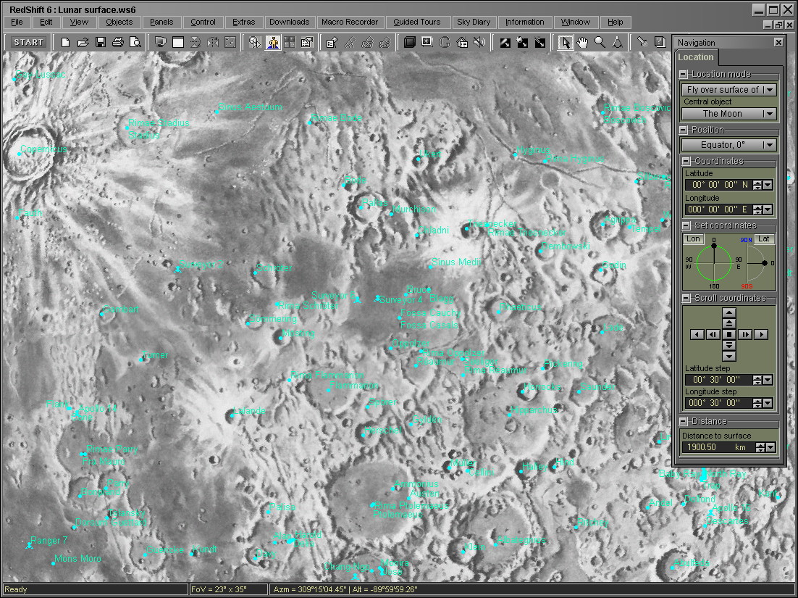
Task: Click the Lon button in Set coordinates
Action: point(693,239)
